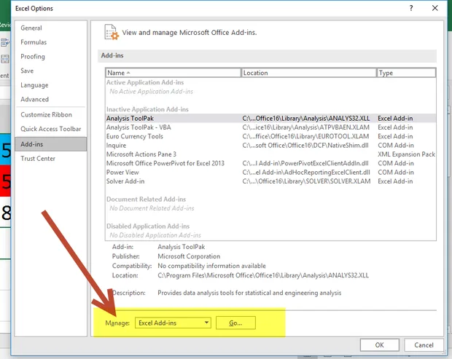Click Publisher value Microsoft Corporation
This screenshot has height=359, width=452.
pos(189,256)
